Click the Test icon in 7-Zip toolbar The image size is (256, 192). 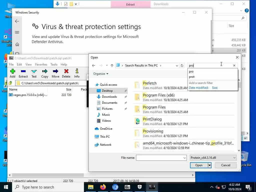(34, 71)
